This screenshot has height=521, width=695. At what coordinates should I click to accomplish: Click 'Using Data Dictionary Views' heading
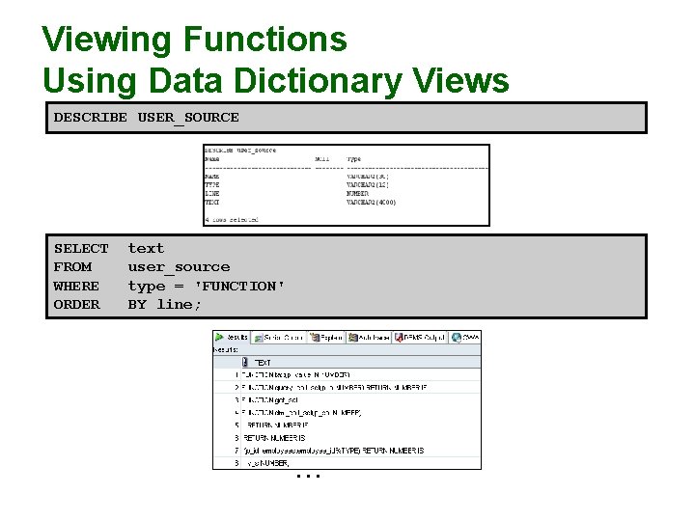[x=276, y=81]
